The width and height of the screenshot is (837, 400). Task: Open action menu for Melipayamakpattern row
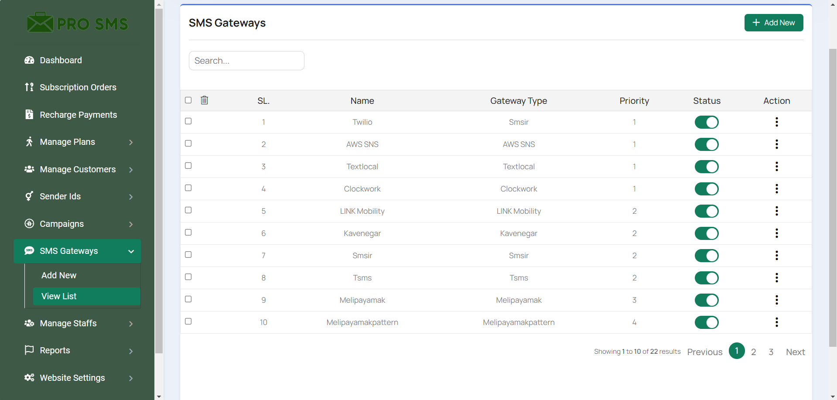click(x=776, y=322)
